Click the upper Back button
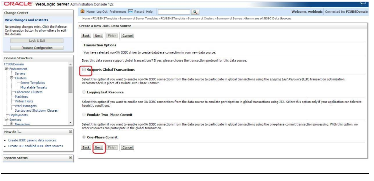This screenshot has height=181, width=374. click(86, 36)
